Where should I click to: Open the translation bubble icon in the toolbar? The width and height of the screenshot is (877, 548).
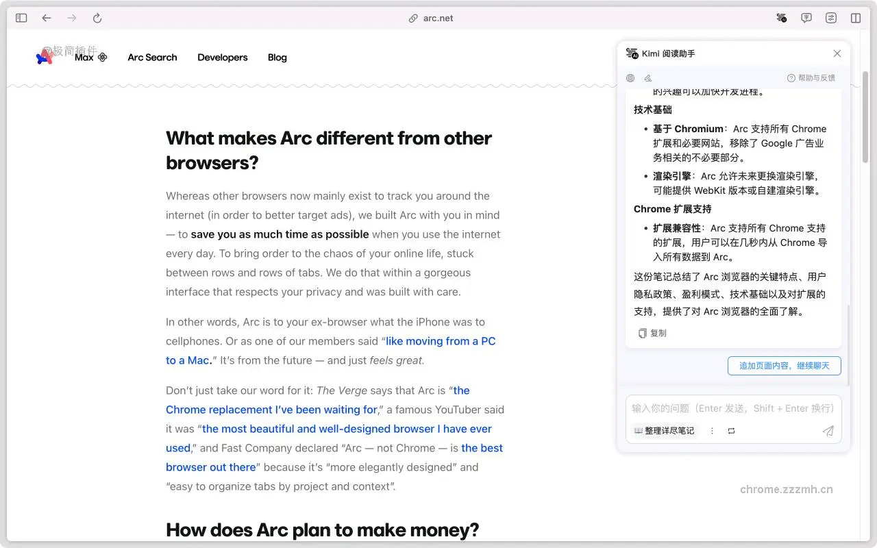click(806, 18)
